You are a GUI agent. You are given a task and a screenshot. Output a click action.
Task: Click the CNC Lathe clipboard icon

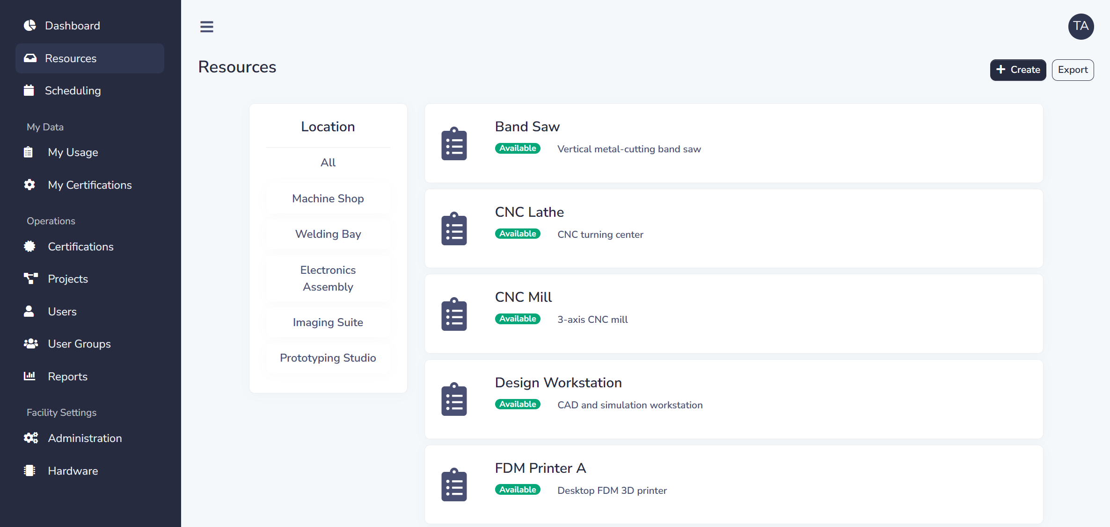(x=454, y=228)
